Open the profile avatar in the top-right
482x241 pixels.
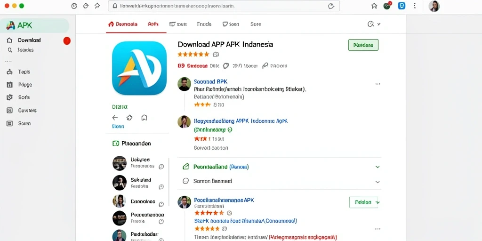[434, 6]
